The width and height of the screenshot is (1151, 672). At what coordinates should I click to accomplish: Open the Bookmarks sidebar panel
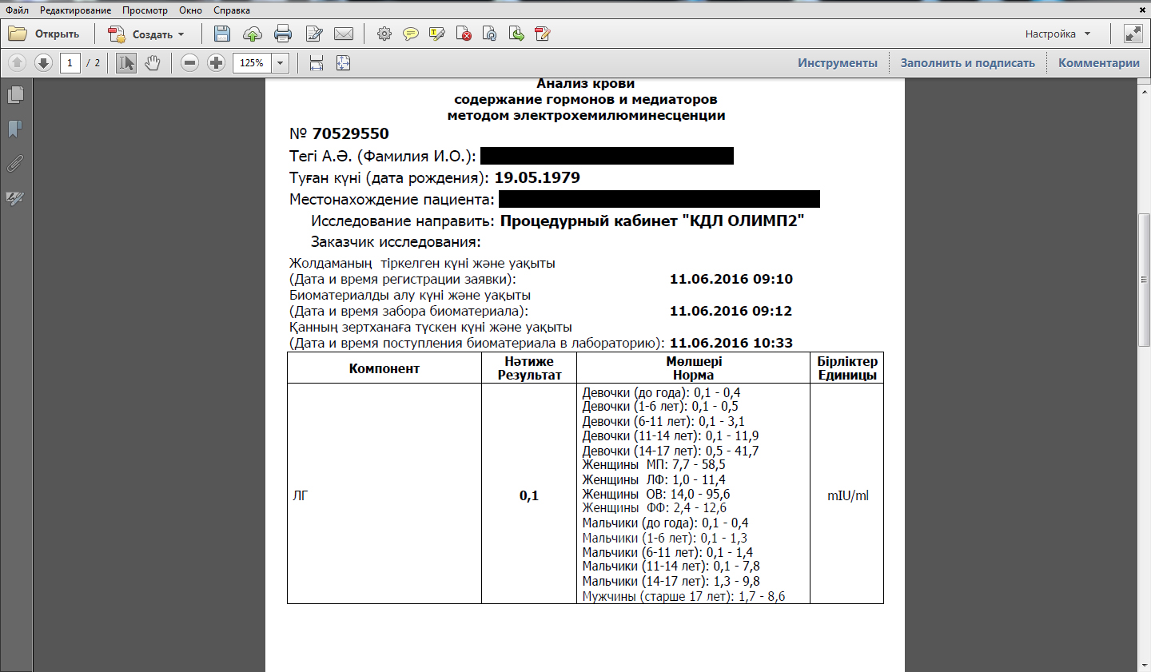pyautogui.click(x=15, y=129)
